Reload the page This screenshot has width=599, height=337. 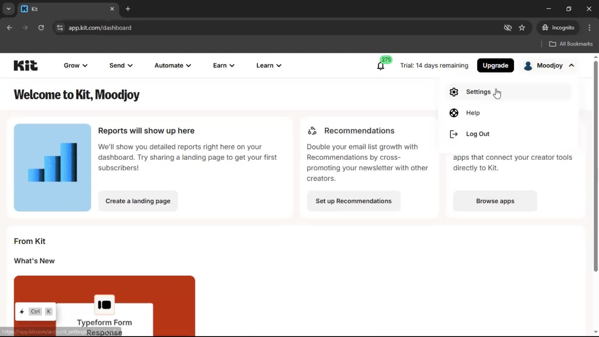point(41,28)
